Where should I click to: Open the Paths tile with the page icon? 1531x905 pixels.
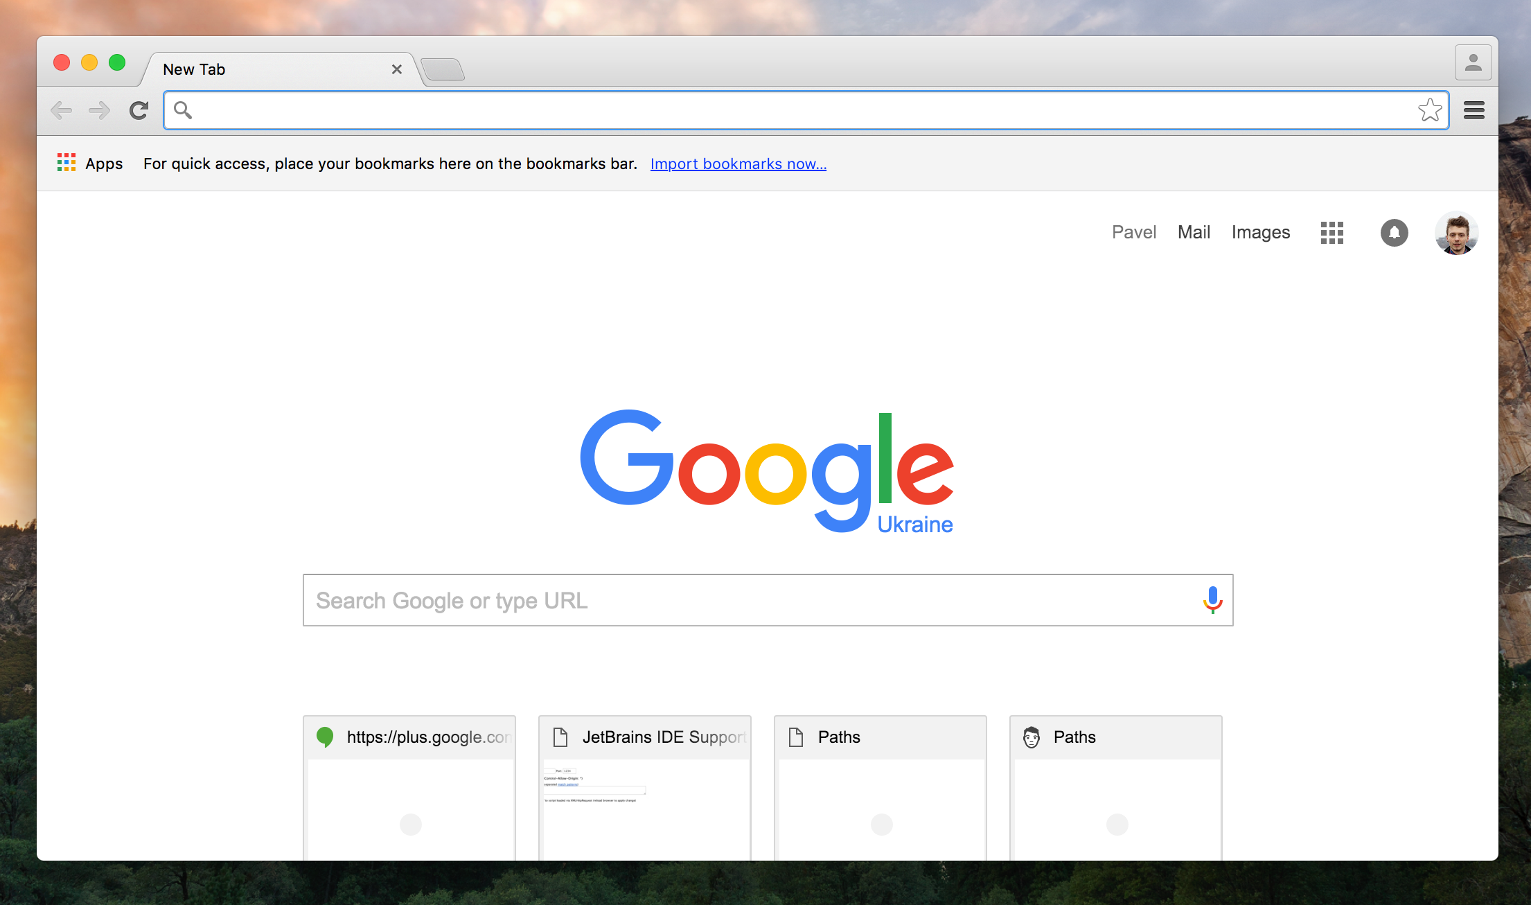point(880,788)
